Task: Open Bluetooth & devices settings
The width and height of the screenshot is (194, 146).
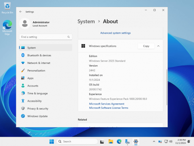Action: tap(46, 55)
